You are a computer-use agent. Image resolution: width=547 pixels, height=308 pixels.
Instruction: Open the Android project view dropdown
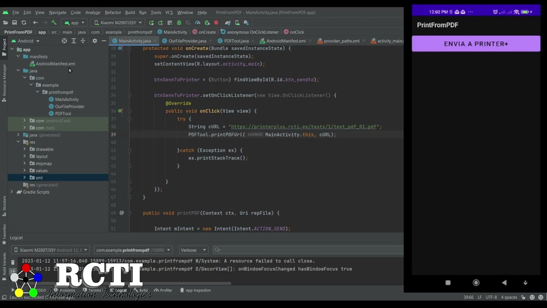pos(26,41)
